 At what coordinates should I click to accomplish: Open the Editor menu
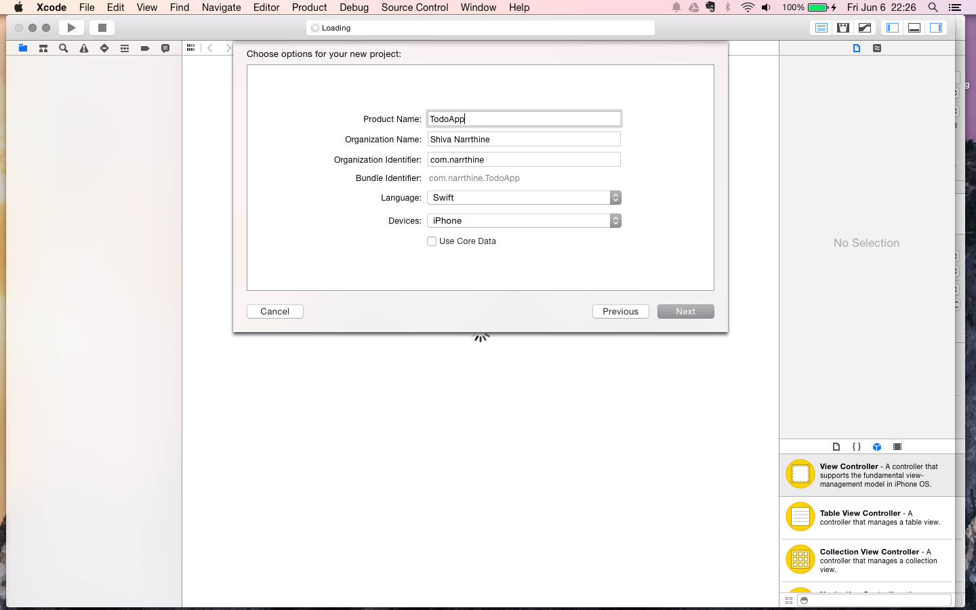[x=266, y=7]
